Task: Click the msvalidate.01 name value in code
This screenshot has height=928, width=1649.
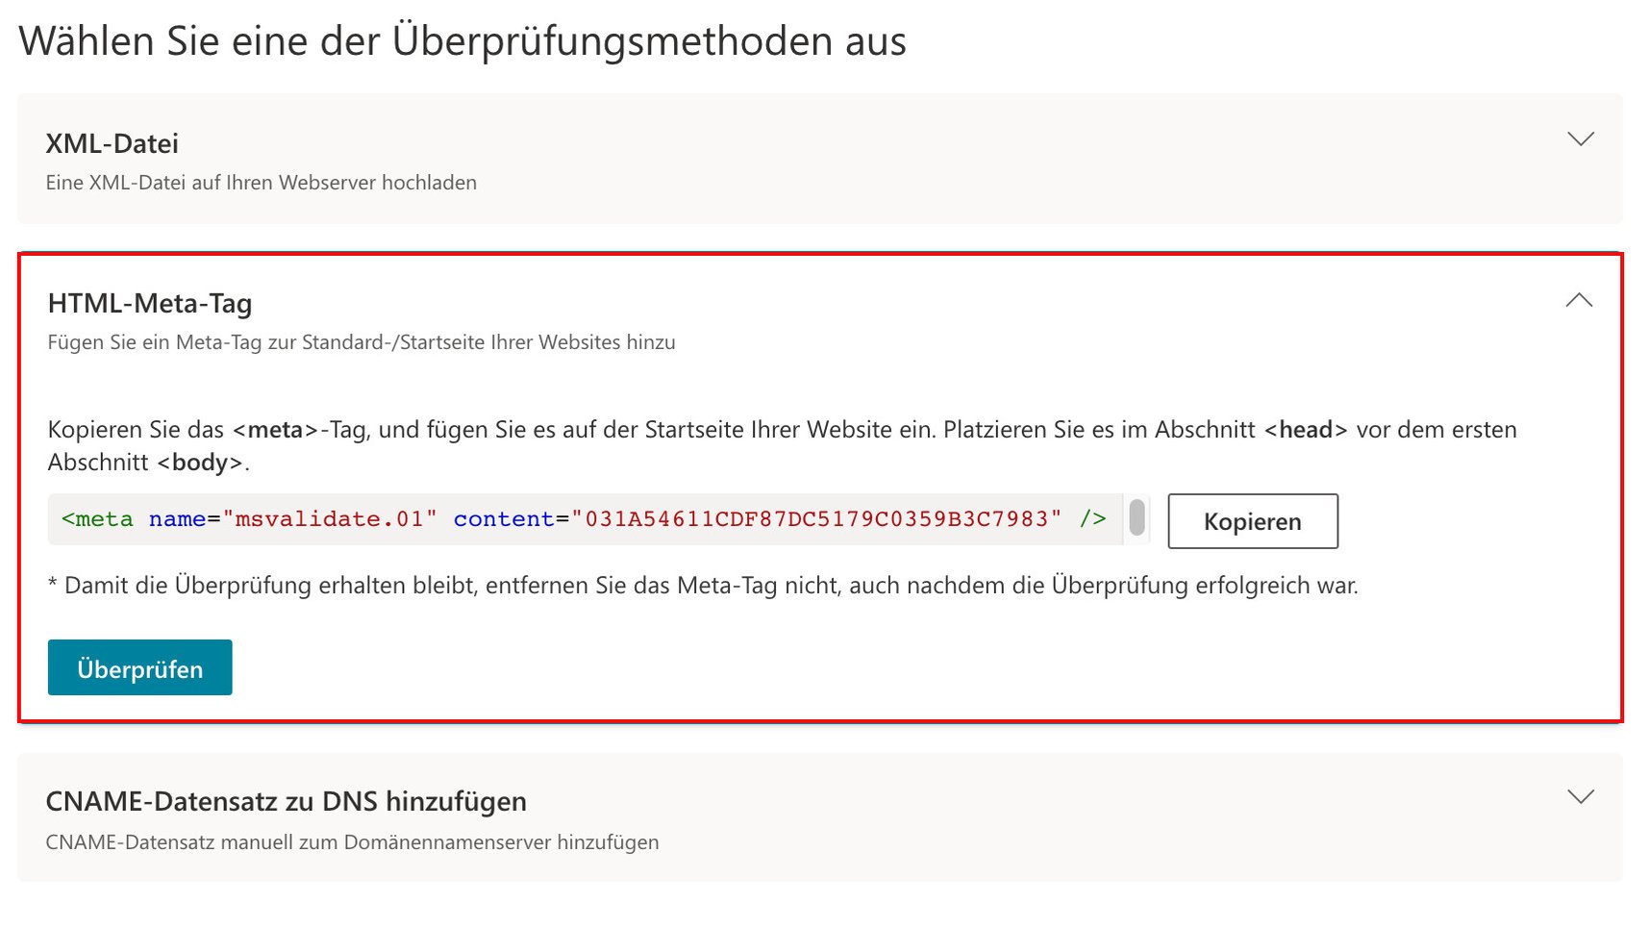Action: 330,519
